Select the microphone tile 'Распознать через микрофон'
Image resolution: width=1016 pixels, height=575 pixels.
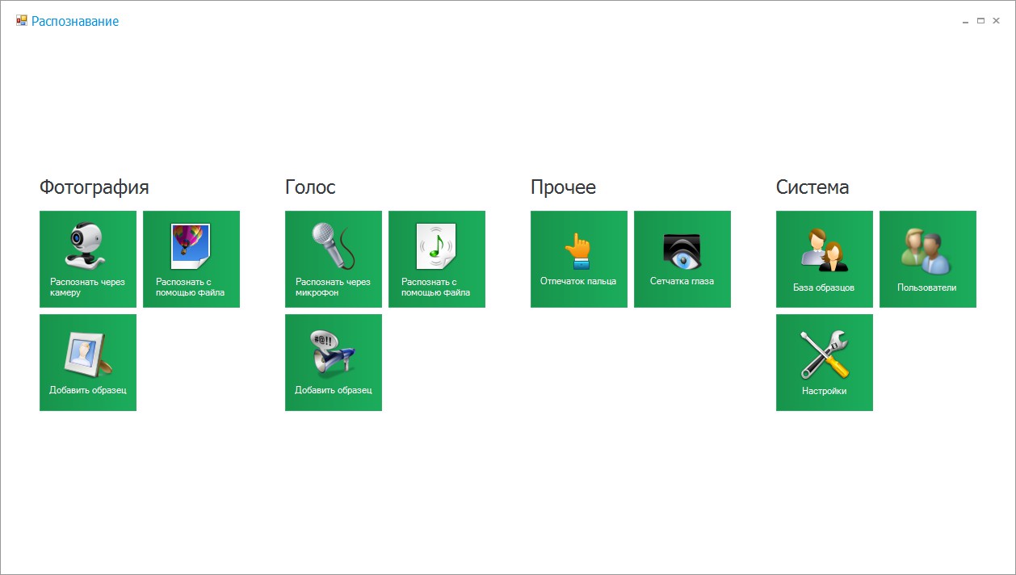tap(334, 259)
